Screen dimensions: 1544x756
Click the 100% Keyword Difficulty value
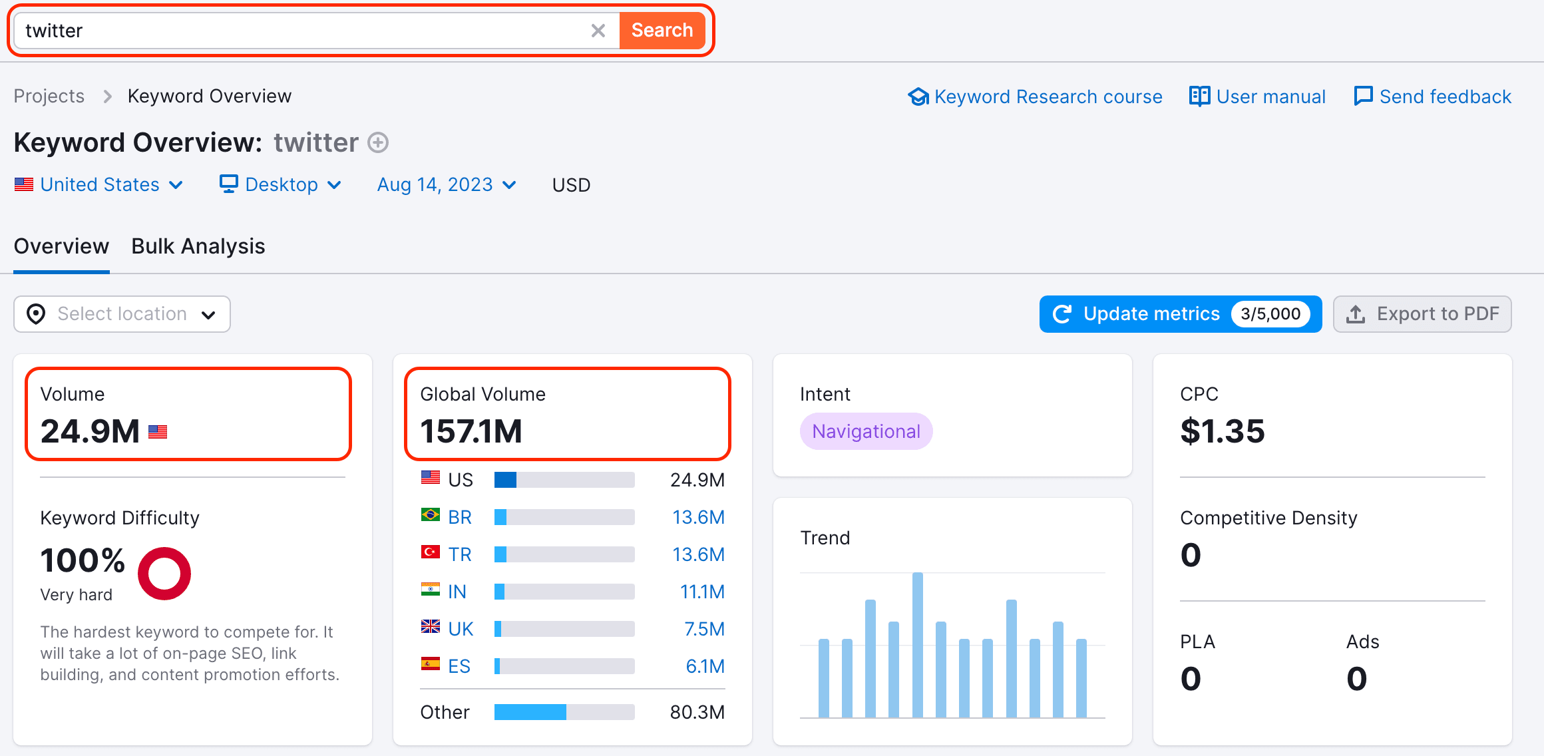coord(83,560)
